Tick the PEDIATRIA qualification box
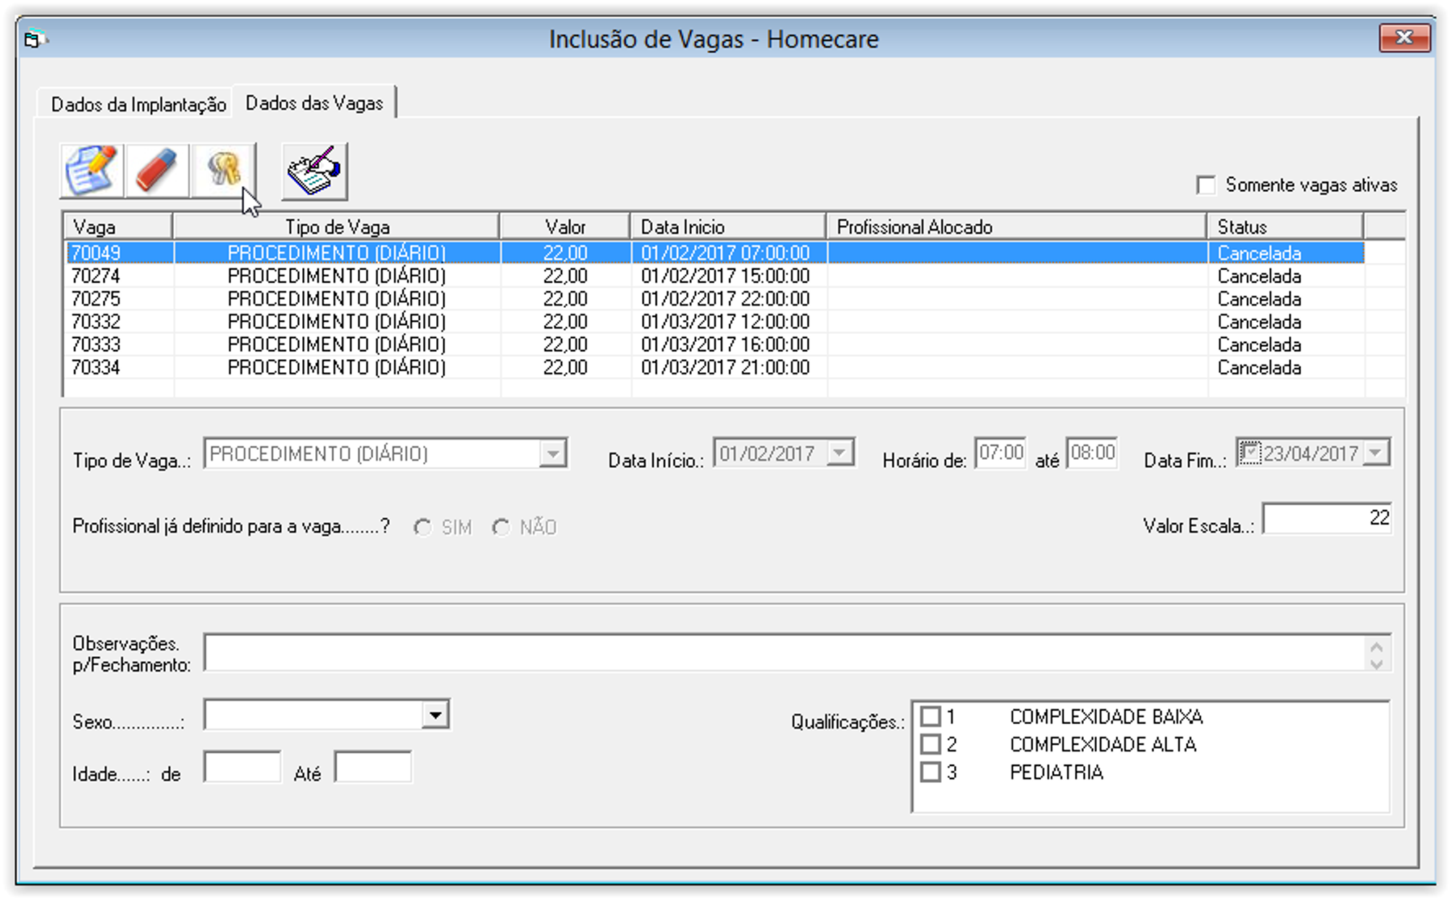 click(930, 772)
